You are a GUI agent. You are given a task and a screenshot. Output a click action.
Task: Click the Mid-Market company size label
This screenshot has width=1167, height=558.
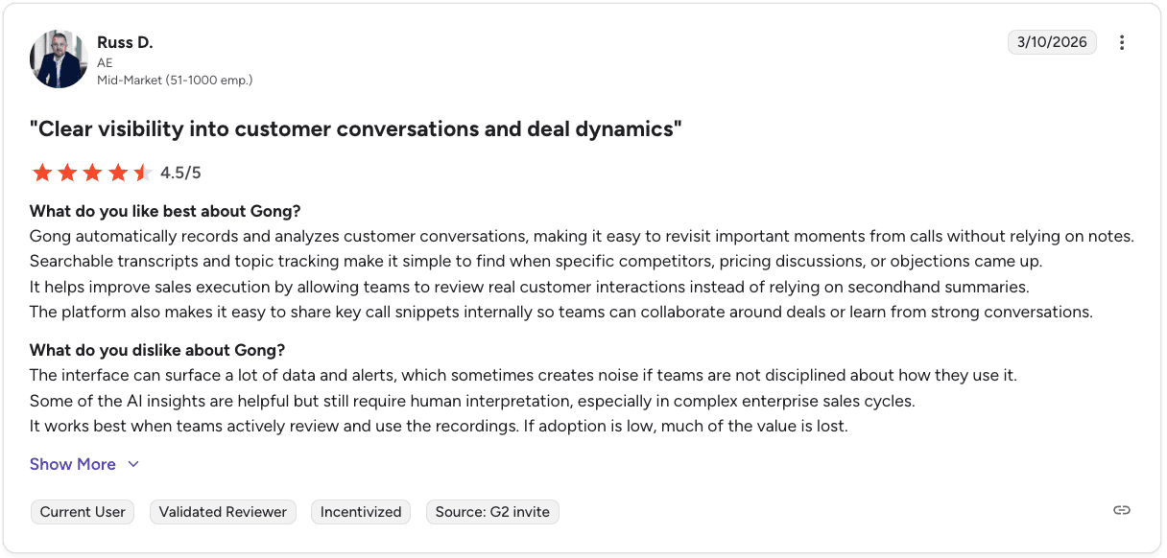[x=175, y=81]
